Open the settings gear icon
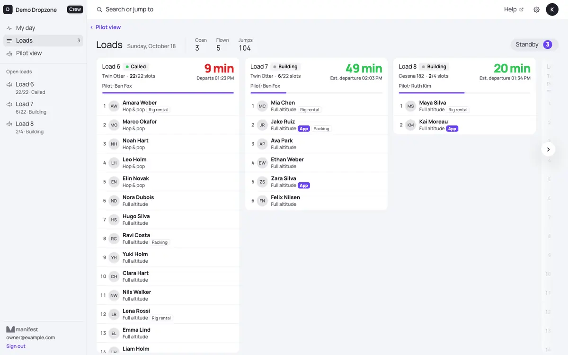 tap(536, 9)
